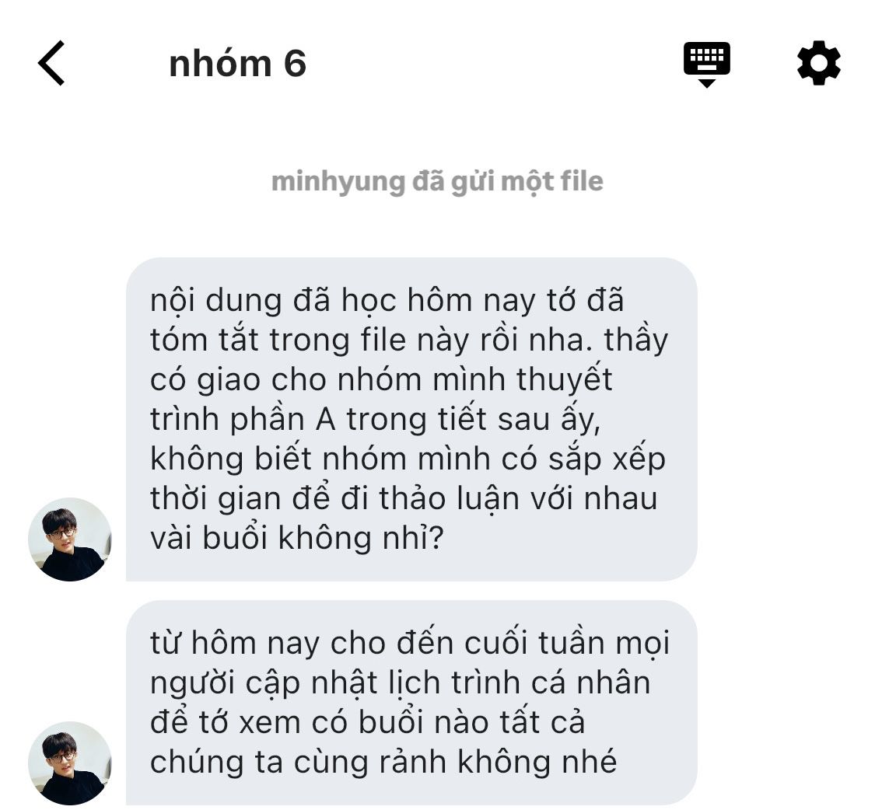The image size is (875, 810).
Task: Open chat settings via gear icon
Action: [818, 63]
